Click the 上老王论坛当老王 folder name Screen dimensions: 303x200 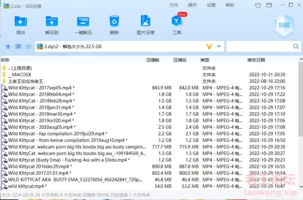coord(25,81)
